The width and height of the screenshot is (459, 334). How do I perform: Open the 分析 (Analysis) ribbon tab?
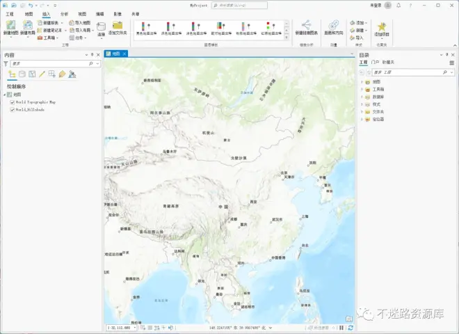64,13
